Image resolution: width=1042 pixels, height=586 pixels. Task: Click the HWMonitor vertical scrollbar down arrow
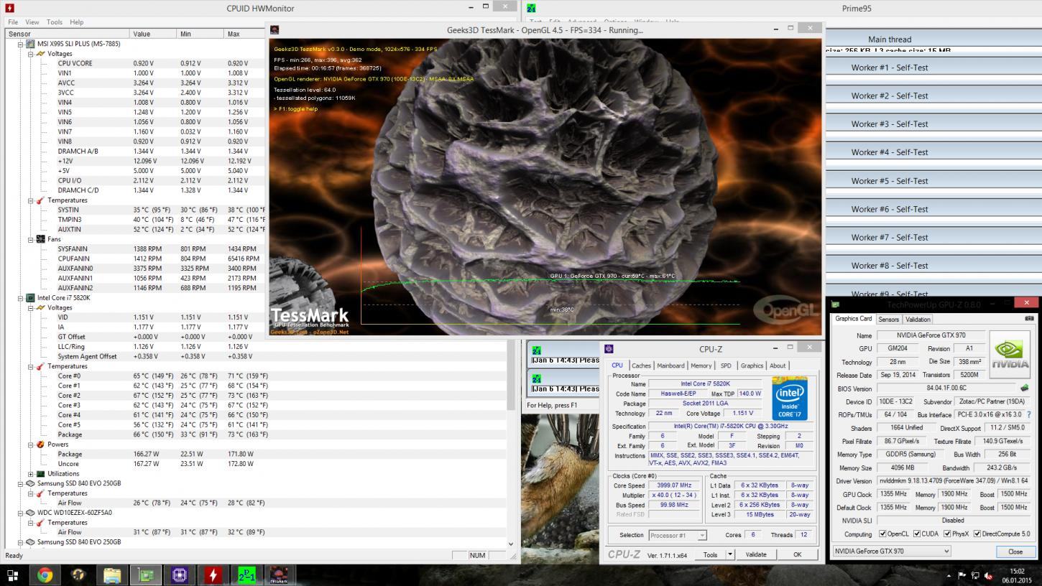pyautogui.click(x=511, y=544)
